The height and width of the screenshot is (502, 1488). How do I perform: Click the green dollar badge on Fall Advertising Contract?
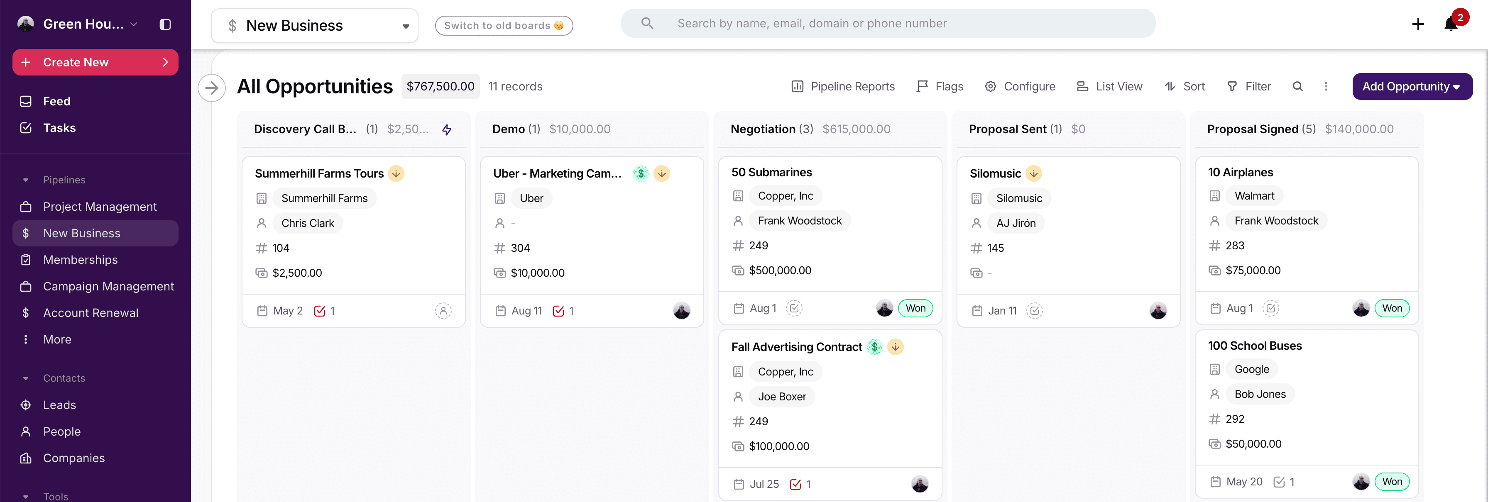pos(874,347)
